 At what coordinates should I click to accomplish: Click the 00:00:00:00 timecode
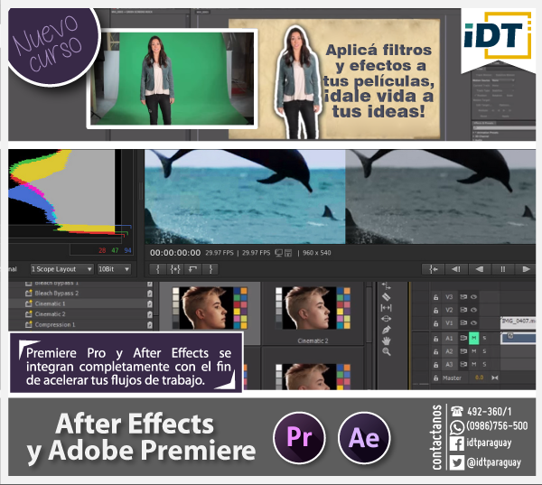(175, 253)
